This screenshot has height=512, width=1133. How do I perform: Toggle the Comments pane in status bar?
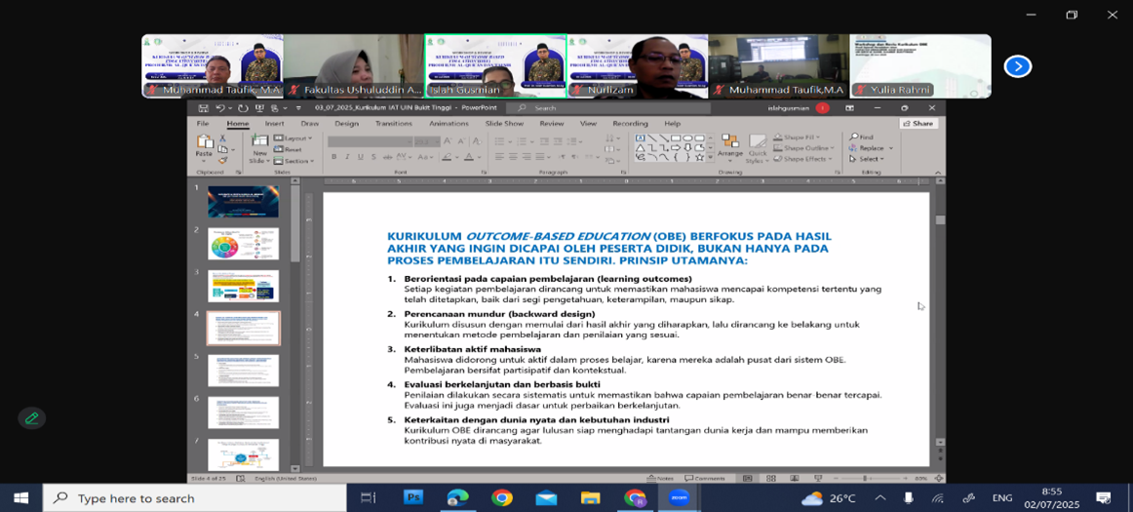point(704,478)
